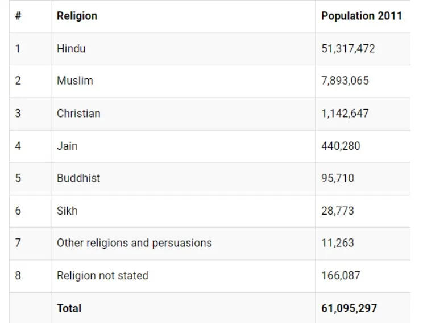The height and width of the screenshot is (323, 423).
Task: Click the Total row label
Action: pos(69,308)
